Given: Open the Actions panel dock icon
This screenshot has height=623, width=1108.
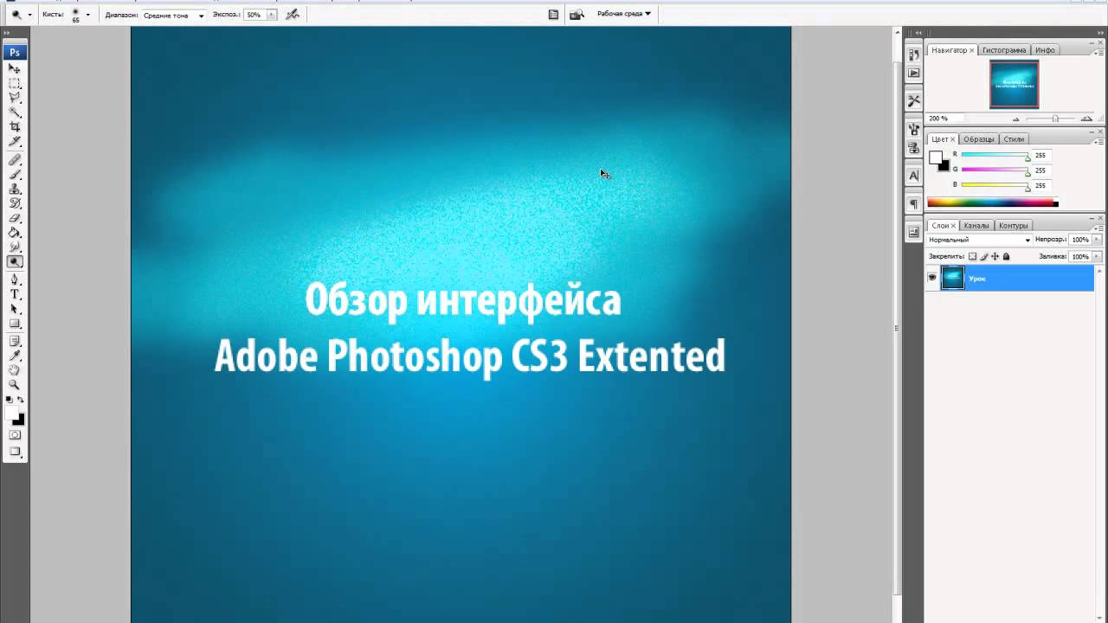Looking at the screenshot, I should coord(913,73).
